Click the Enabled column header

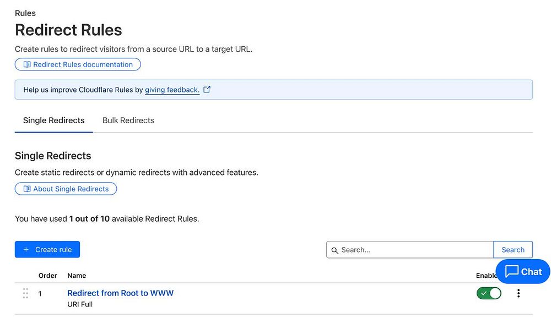point(485,276)
